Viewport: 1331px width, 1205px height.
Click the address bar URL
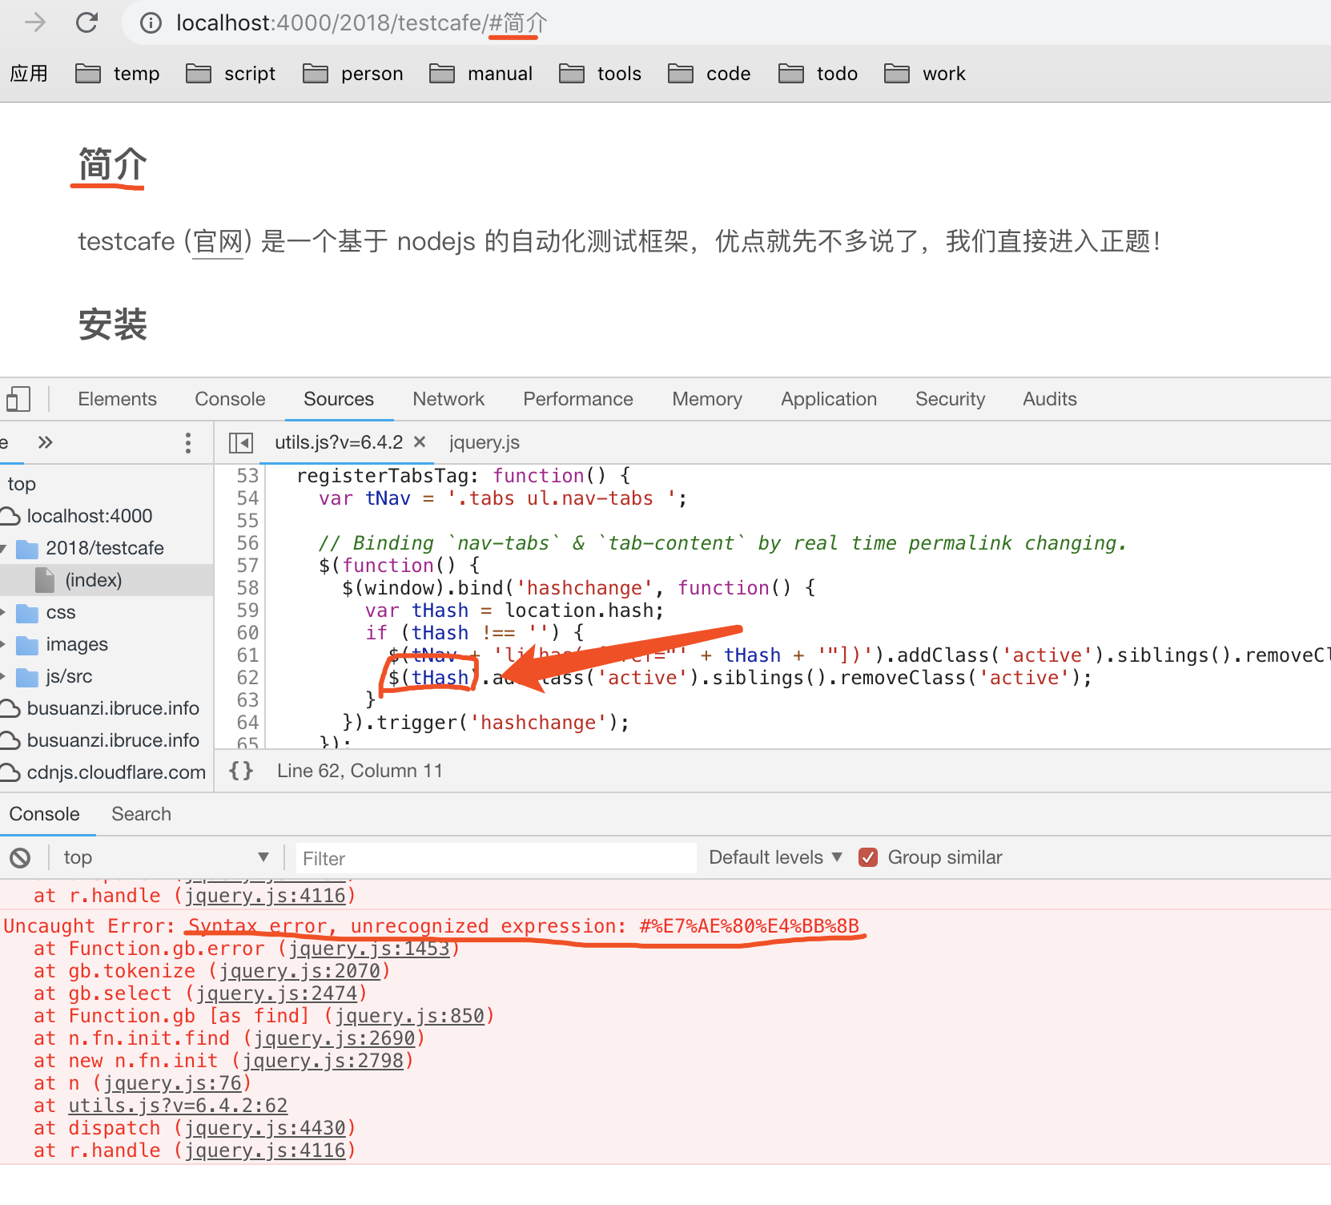click(361, 23)
